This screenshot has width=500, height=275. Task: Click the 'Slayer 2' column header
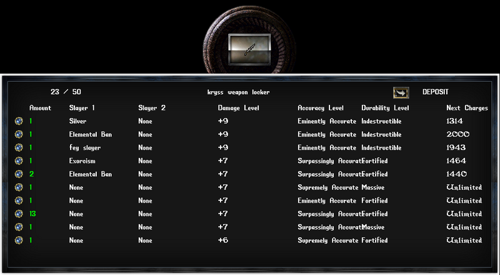tap(152, 108)
